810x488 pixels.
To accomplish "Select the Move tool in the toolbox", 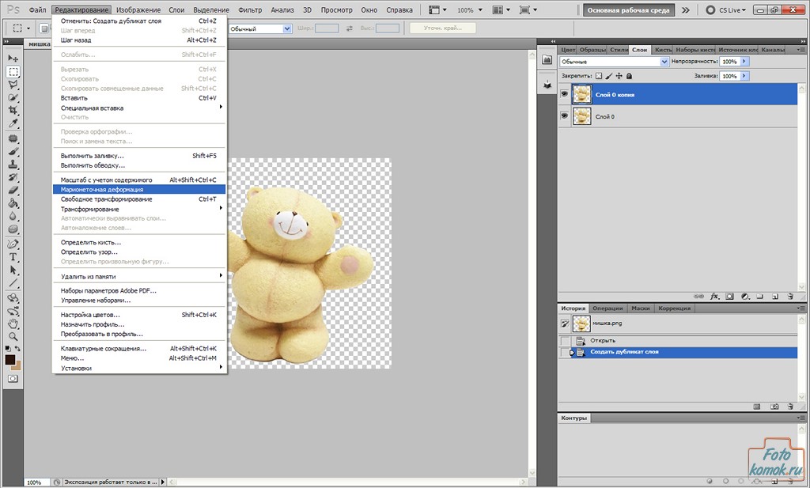I will coord(13,59).
